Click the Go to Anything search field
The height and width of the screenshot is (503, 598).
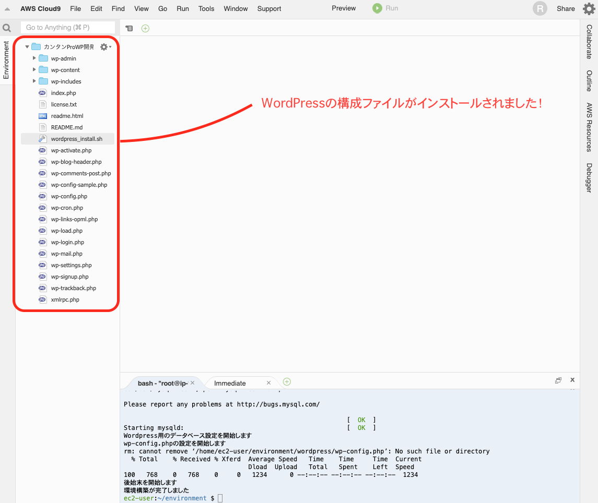pyautogui.click(x=68, y=28)
